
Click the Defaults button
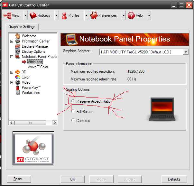tap(174, 179)
